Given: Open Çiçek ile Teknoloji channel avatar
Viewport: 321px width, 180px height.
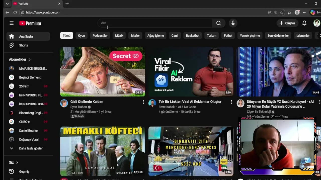Looking at the screenshot, I should pos(240,103).
